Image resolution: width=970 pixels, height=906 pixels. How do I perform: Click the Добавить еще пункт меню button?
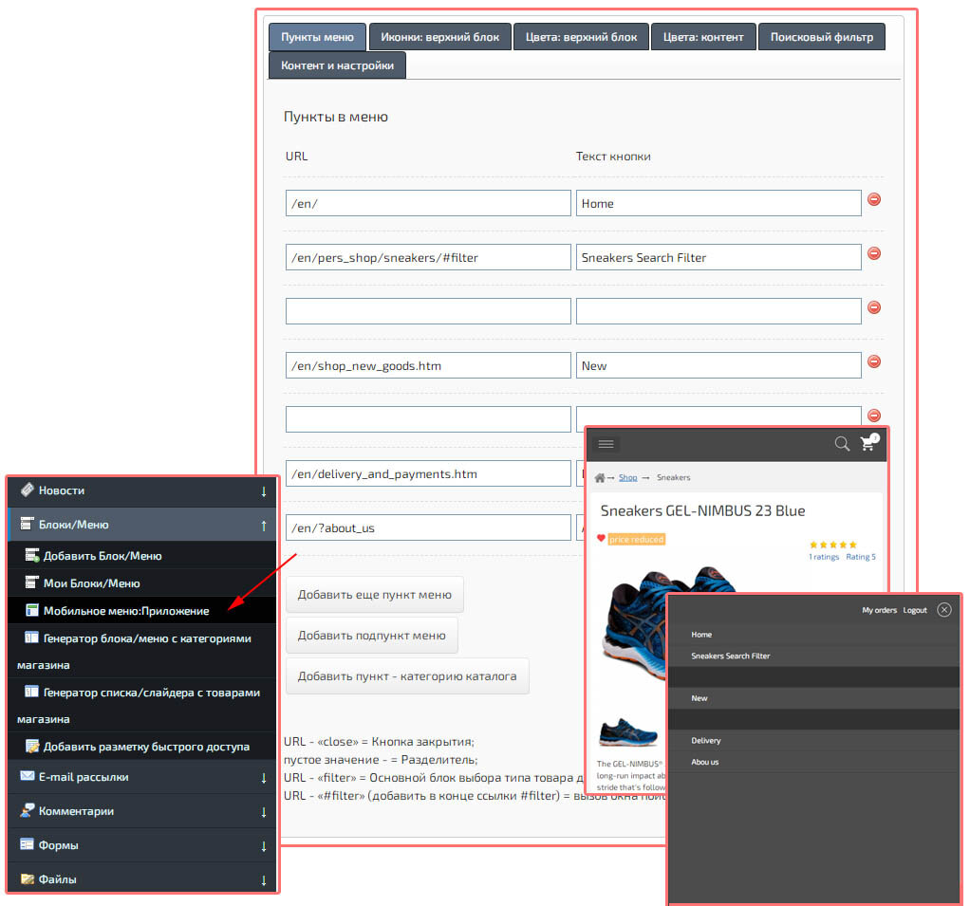click(374, 595)
